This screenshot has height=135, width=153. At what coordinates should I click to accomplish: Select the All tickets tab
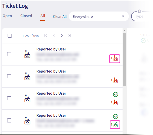tap(43, 16)
